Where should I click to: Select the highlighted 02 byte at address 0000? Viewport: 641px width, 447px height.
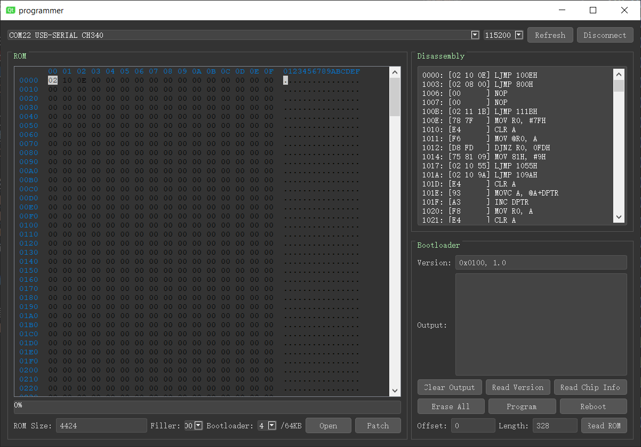(x=52, y=80)
